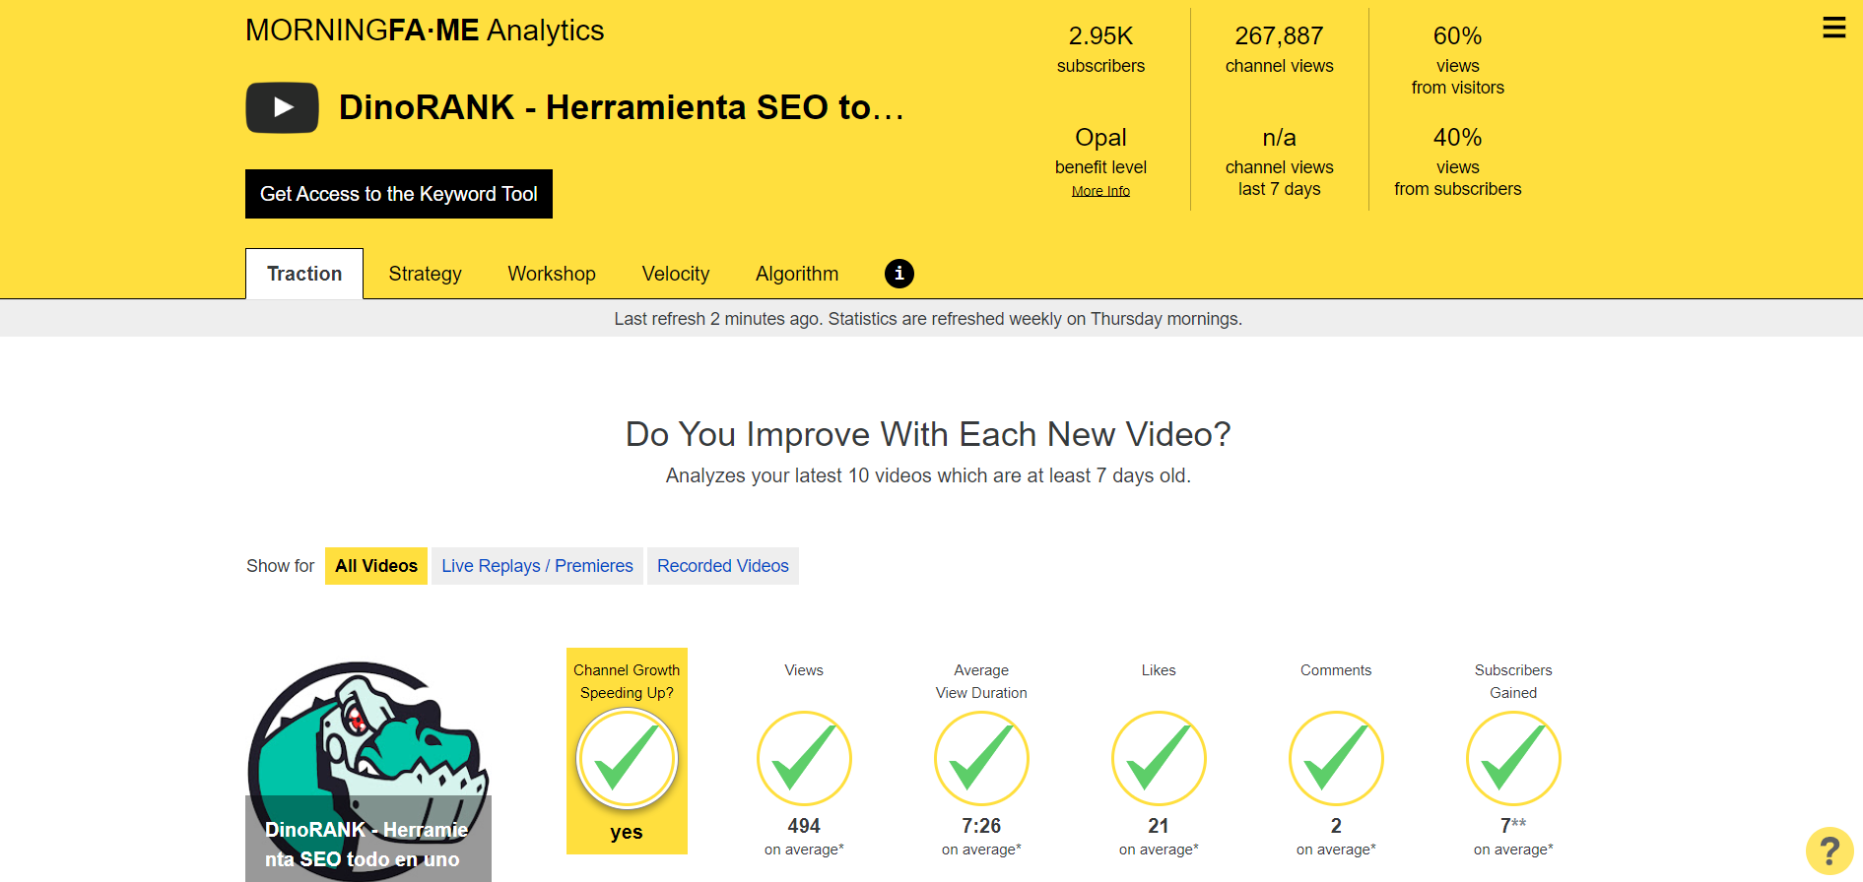Screen dimensions: 1863x882
Task: Click the 60% views from visitors stat
Action: click(1457, 60)
